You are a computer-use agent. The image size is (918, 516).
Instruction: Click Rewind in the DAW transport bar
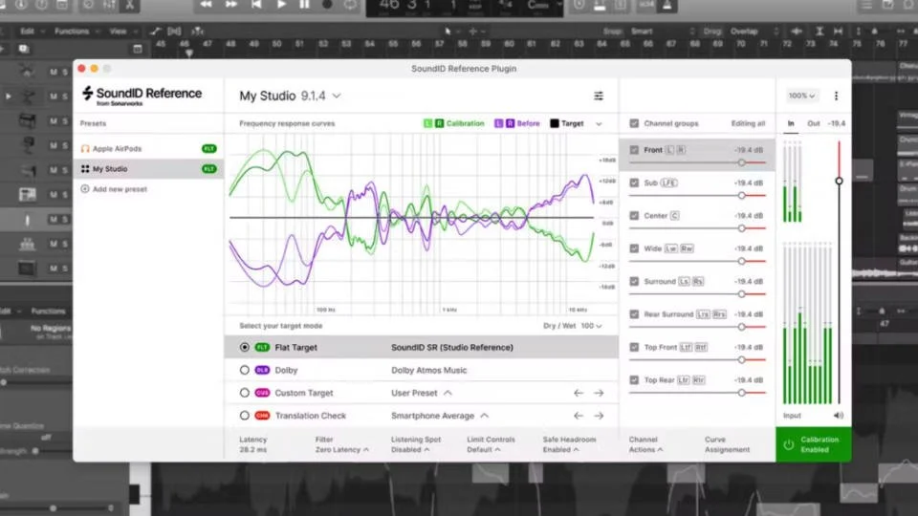click(207, 5)
